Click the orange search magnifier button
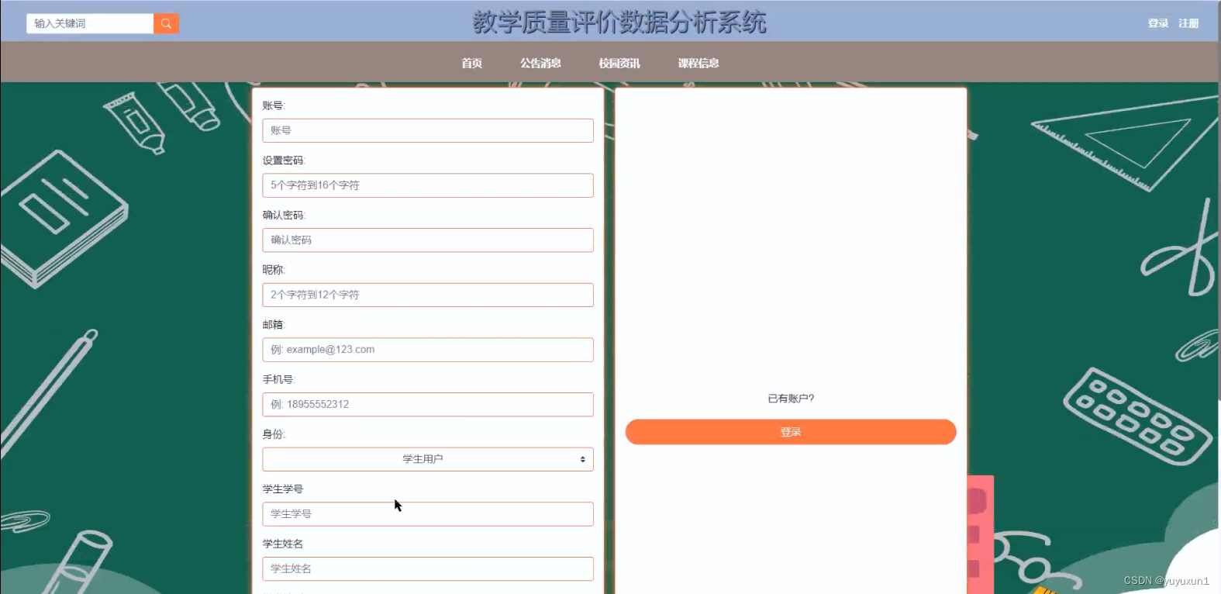This screenshot has height=594, width=1221. click(x=166, y=24)
